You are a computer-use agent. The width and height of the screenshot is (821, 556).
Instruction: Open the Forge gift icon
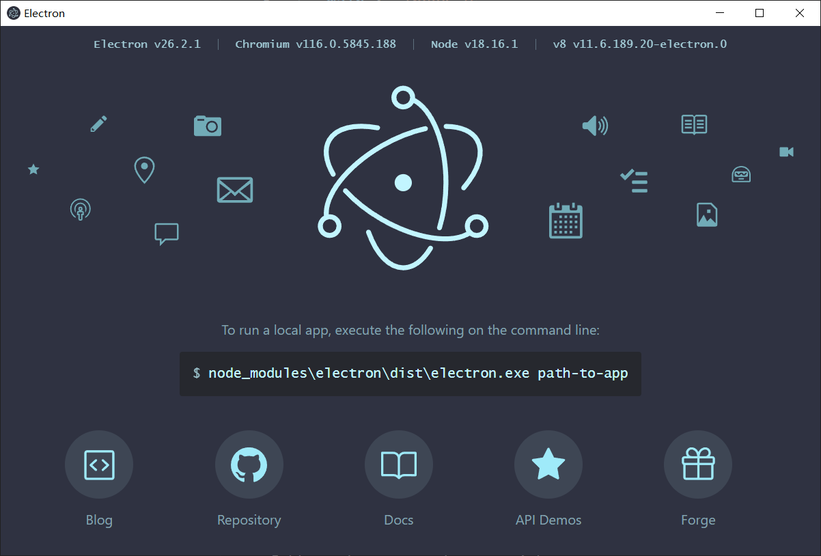[x=698, y=464]
